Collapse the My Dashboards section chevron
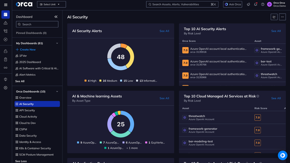 pyautogui.click(x=57, y=43)
